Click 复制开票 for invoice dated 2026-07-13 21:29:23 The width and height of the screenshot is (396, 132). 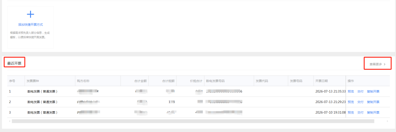373,102
